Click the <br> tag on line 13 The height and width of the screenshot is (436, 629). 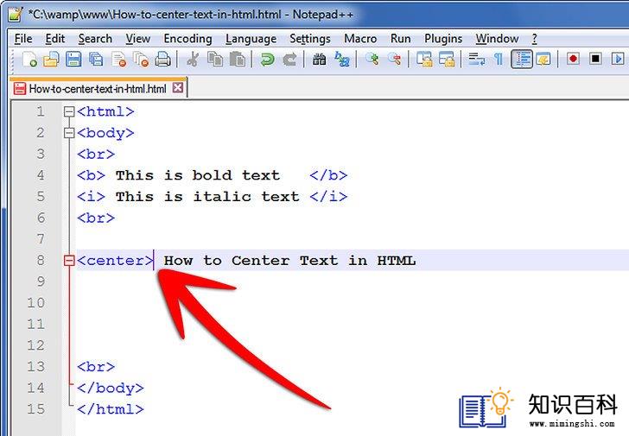[x=96, y=367]
